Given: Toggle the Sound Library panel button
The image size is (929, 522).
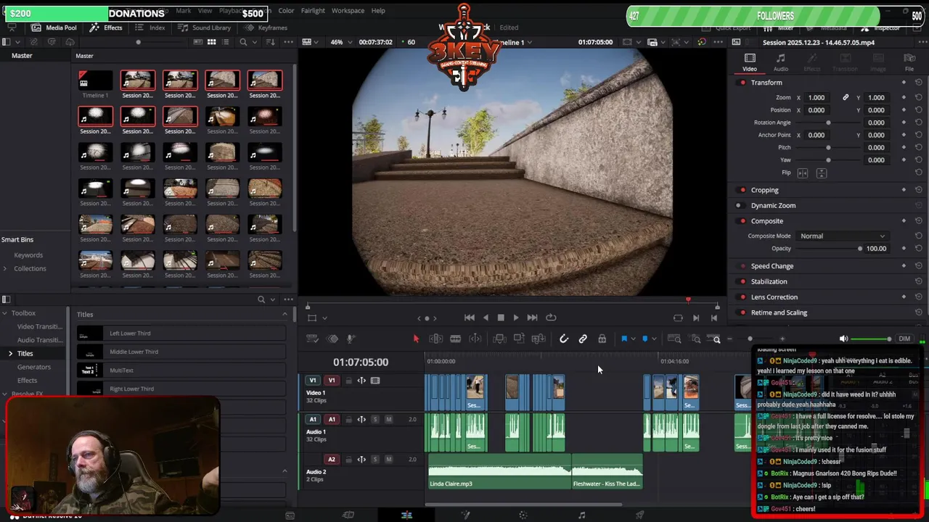Looking at the screenshot, I should point(205,28).
